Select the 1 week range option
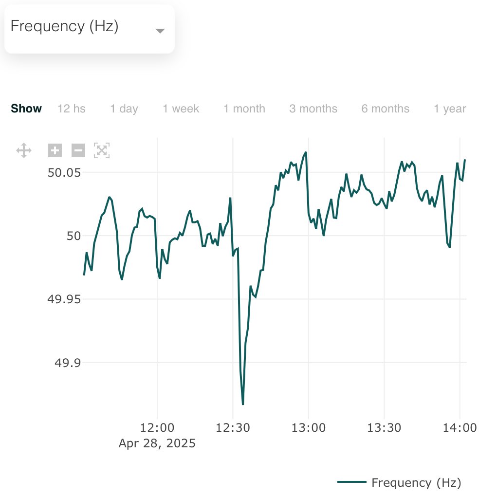The width and height of the screenshot is (497, 496). click(180, 109)
